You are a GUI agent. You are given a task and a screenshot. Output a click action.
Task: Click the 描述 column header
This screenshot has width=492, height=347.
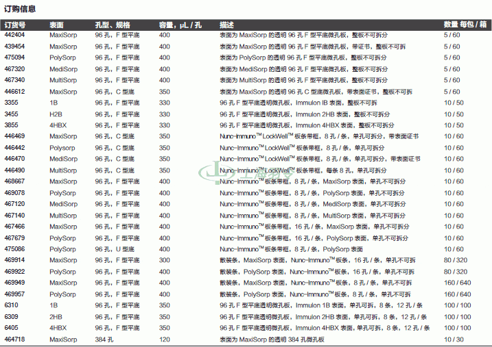coord(226,25)
